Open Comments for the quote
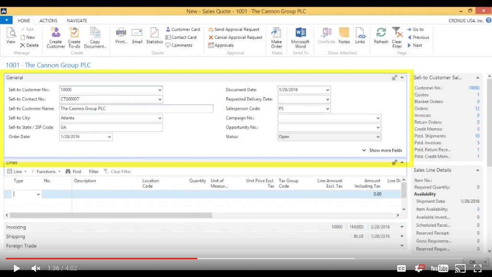492x277 pixels. 179,45
